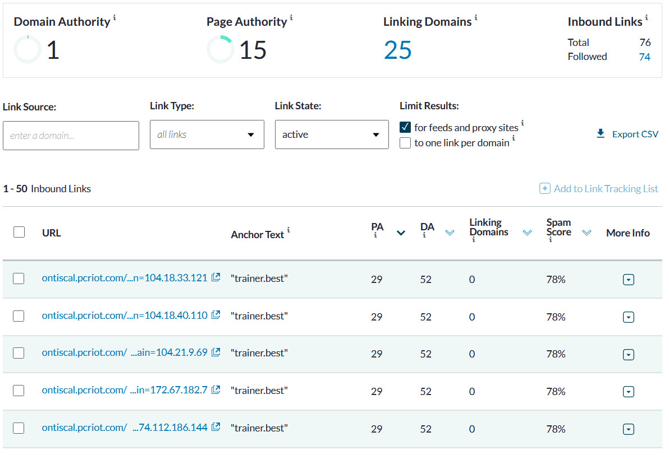Open external link icon for 74.112.186.144 row
The height and width of the screenshot is (455, 669).
point(216,427)
